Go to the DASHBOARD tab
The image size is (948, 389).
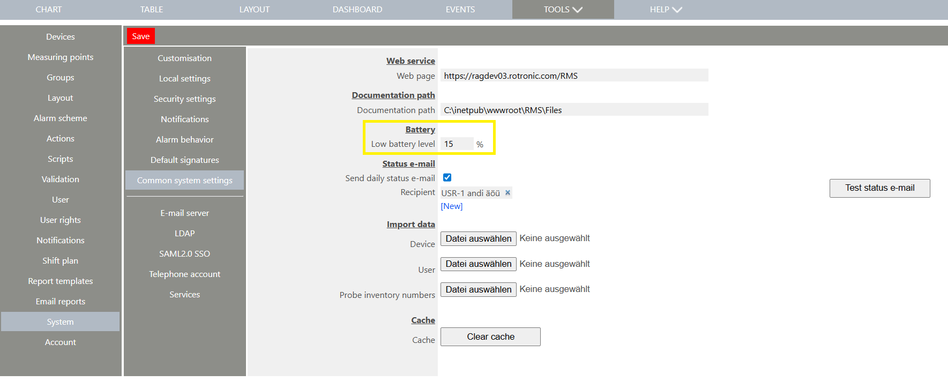357,10
